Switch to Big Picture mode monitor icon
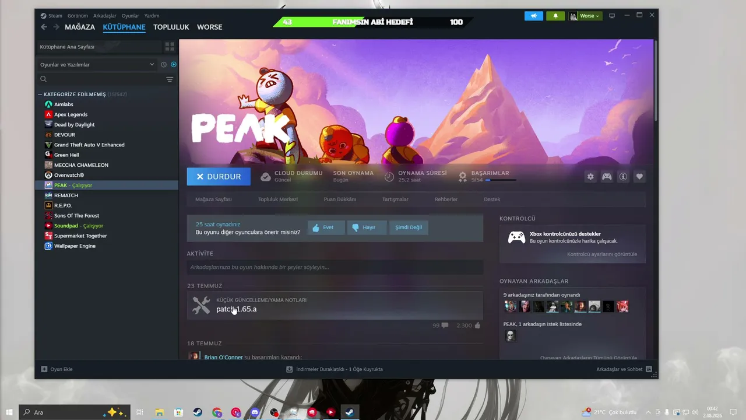This screenshot has height=420, width=746. [612, 16]
